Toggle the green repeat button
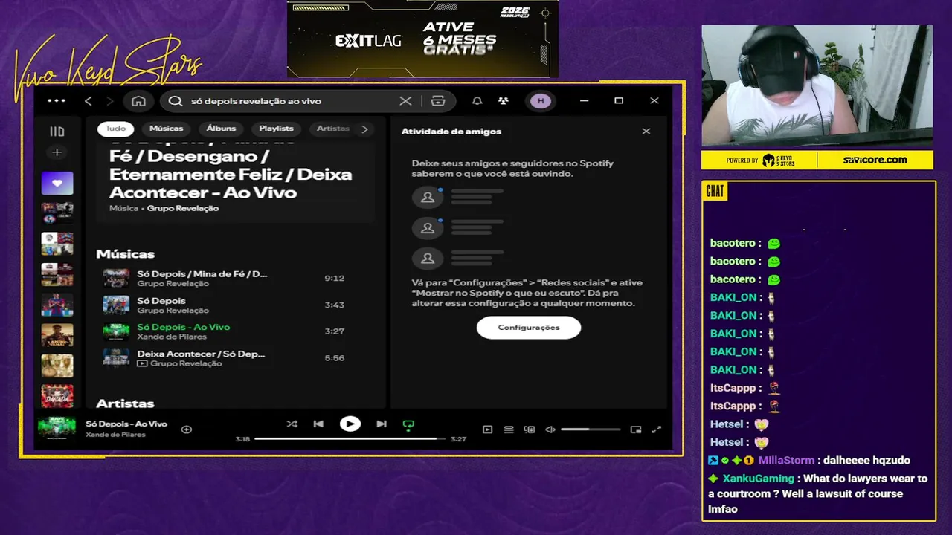The image size is (952, 535). point(408,424)
